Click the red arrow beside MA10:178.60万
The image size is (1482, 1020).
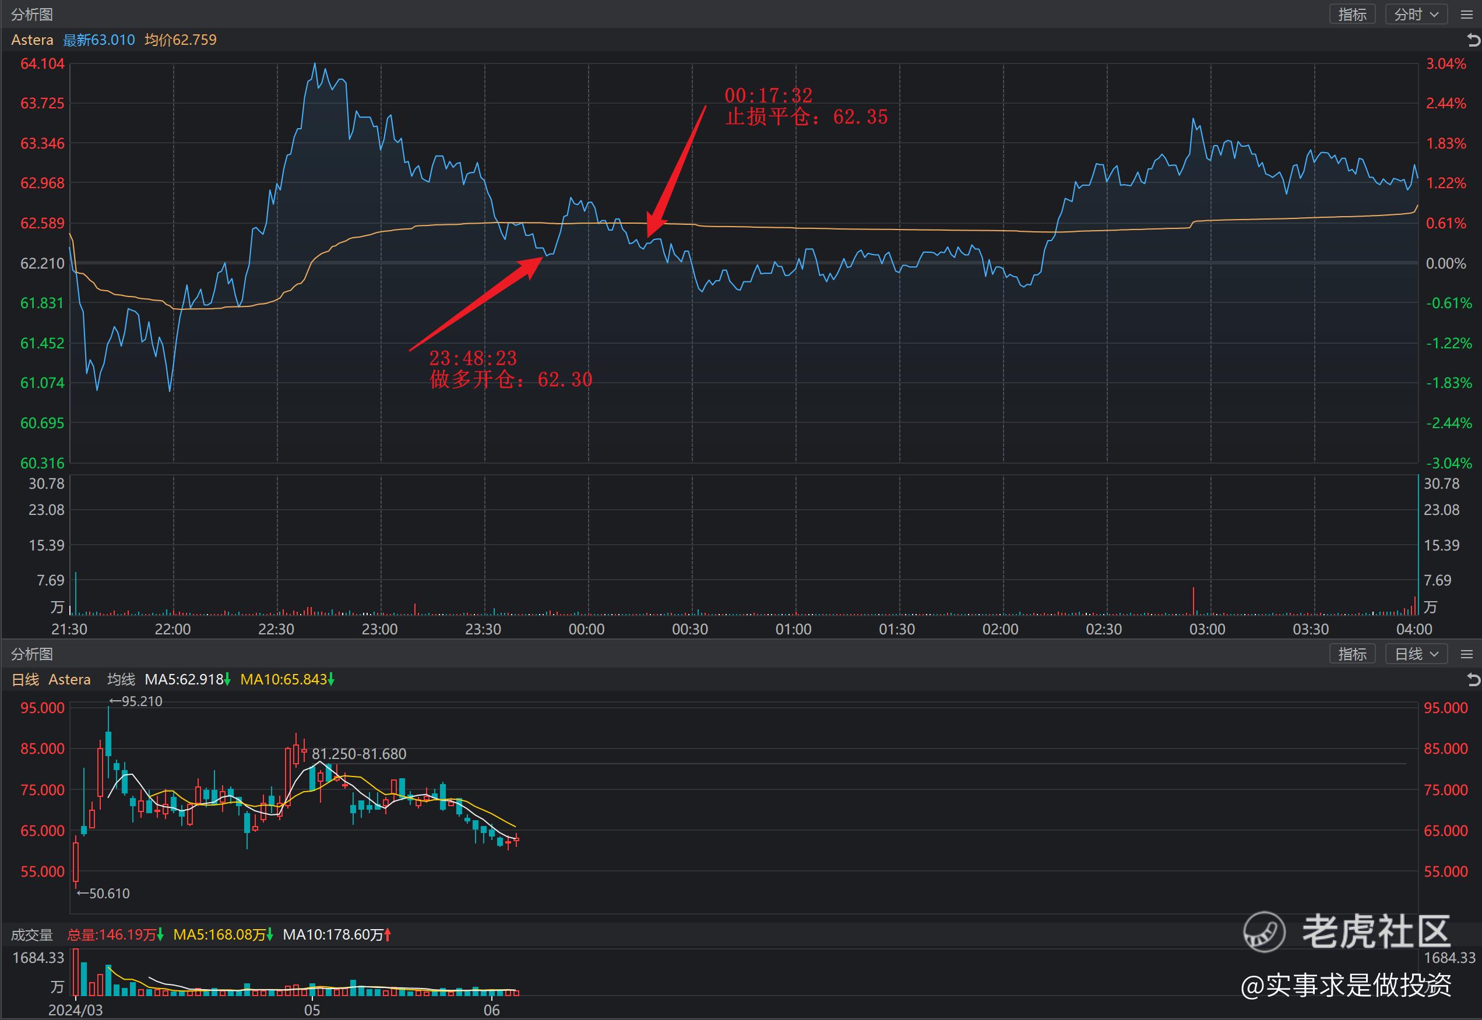[388, 935]
